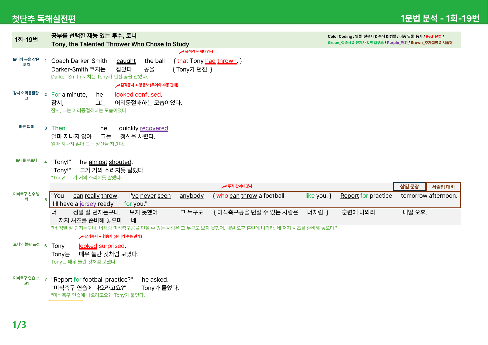
Task: Click the 1문법 분석 - 1회-19번 heading
Action: click(440, 18)
